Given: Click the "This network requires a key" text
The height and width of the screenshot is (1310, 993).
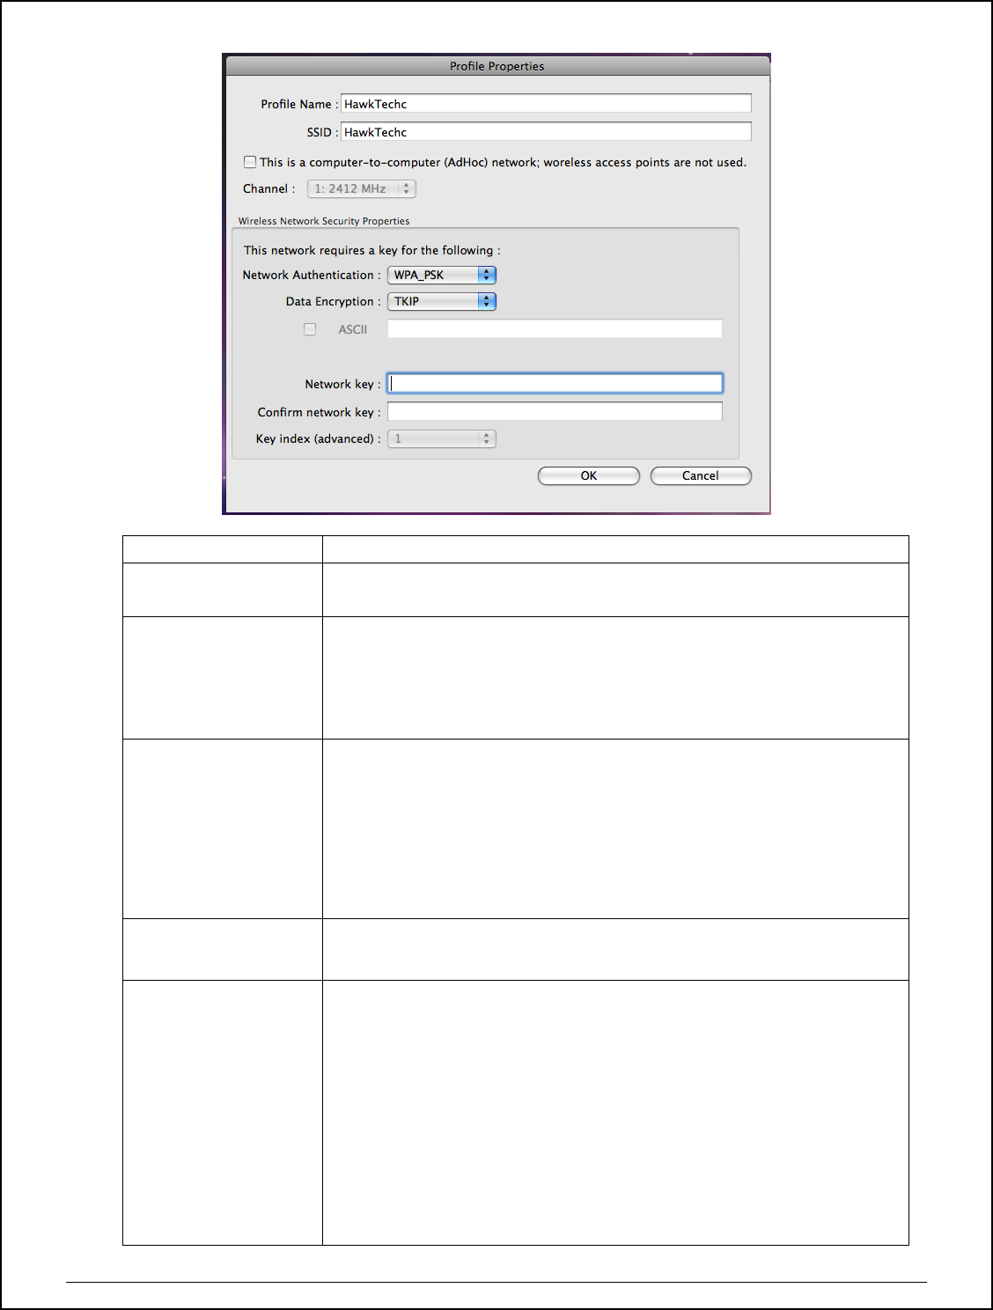Looking at the screenshot, I should pyautogui.click(x=371, y=250).
